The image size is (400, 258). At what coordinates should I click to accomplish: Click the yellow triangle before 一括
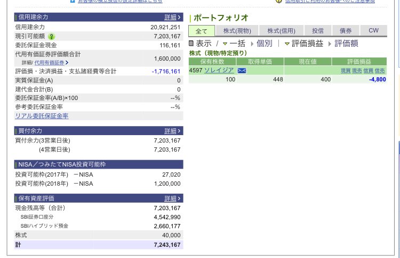pos(225,44)
